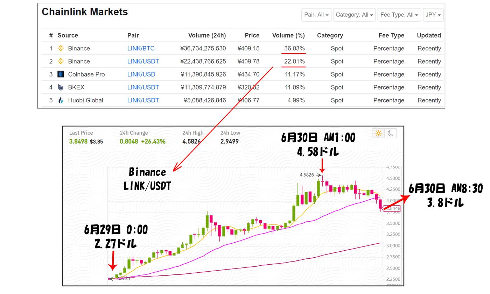Open the LINK/USD pair link
The height and width of the screenshot is (294, 490).
tap(141, 74)
